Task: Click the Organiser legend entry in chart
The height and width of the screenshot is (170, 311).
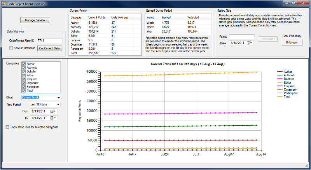Action: click(x=287, y=89)
